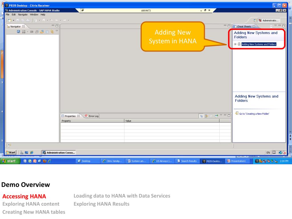
Task: Open the Window menu
Action: pyautogui.click(x=34, y=15)
